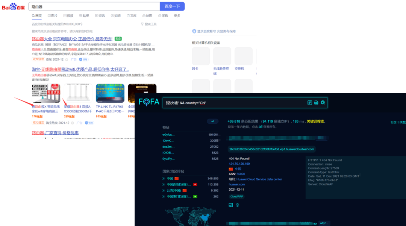406x226 pixels.
Task: Click the huaweicloudwaf.com host link
Action: (x=272, y=149)
